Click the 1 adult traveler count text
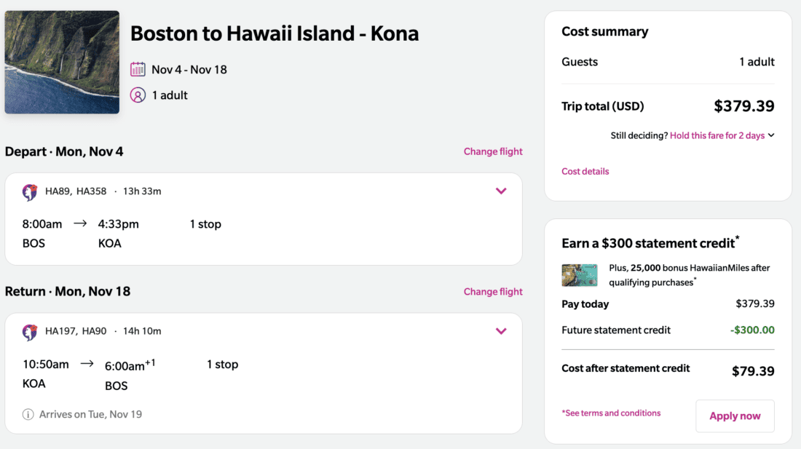Screen dimensions: 801x449 (170, 95)
